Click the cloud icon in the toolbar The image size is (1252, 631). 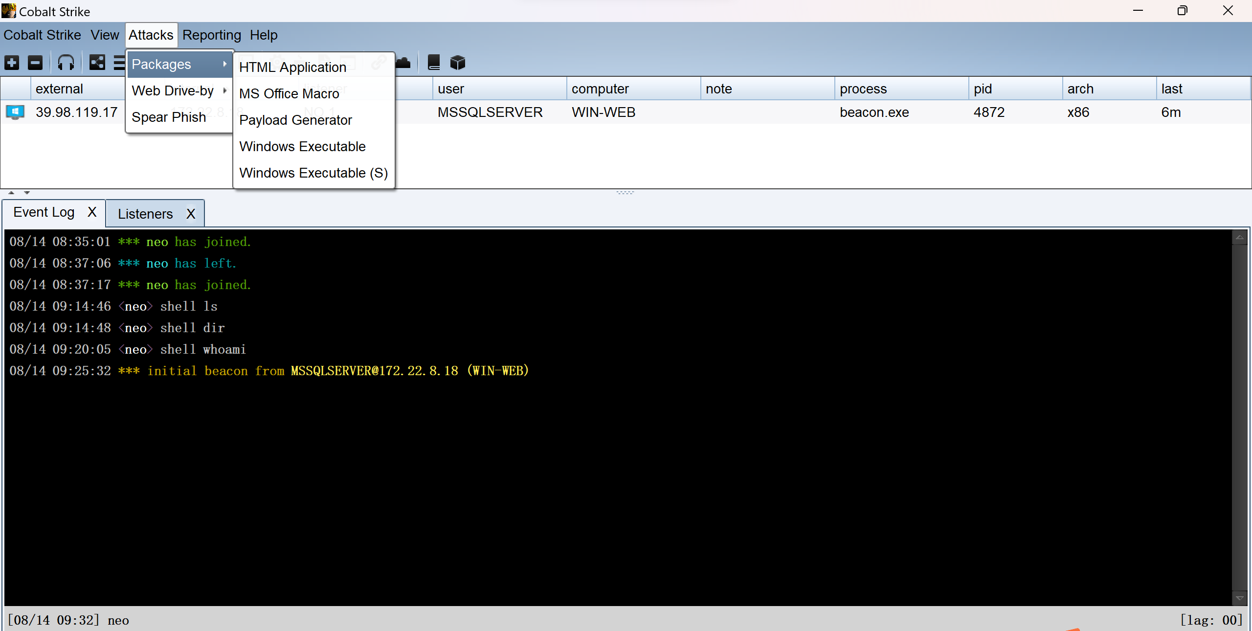[x=403, y=63]
